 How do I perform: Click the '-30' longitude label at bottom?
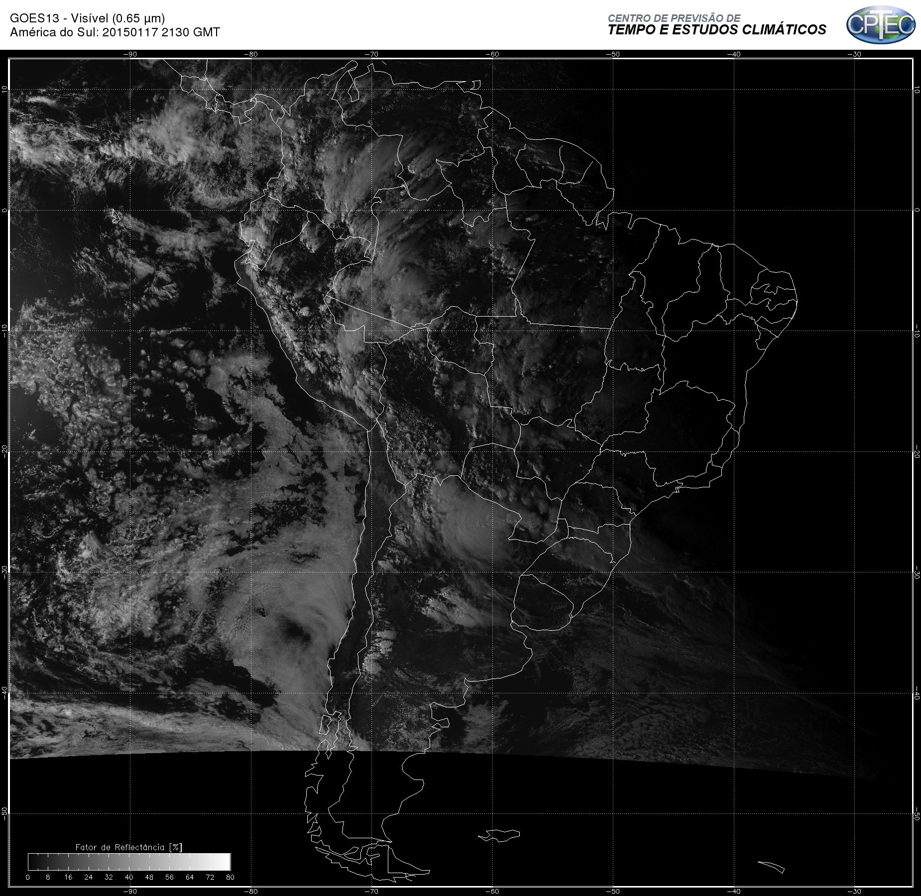(x=855, y=891)
